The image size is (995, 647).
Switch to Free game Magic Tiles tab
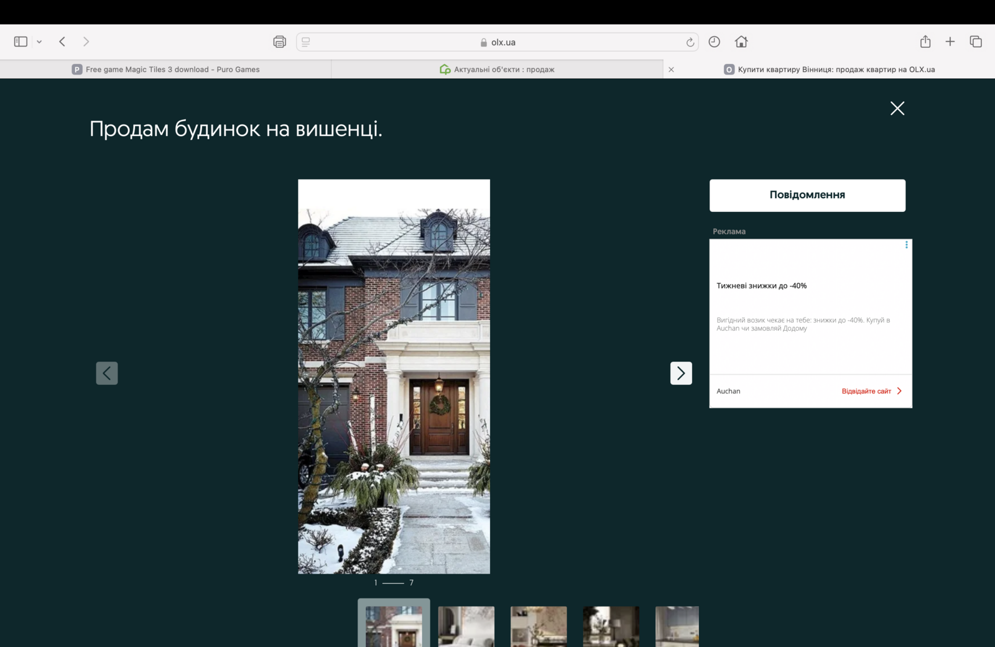(x=166, y=70)
